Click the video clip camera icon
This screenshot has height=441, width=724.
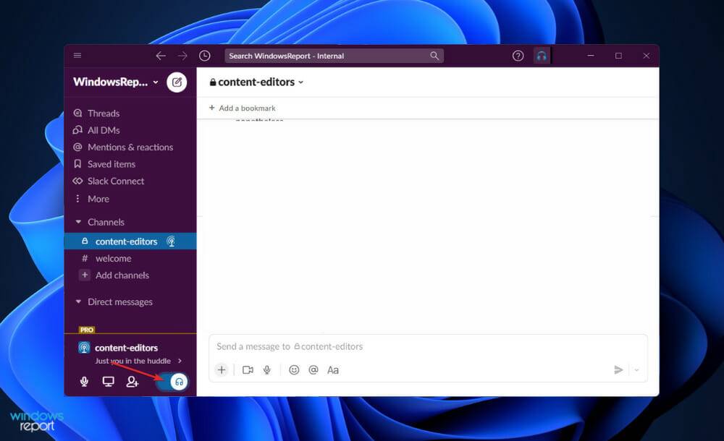click(248, 370)
